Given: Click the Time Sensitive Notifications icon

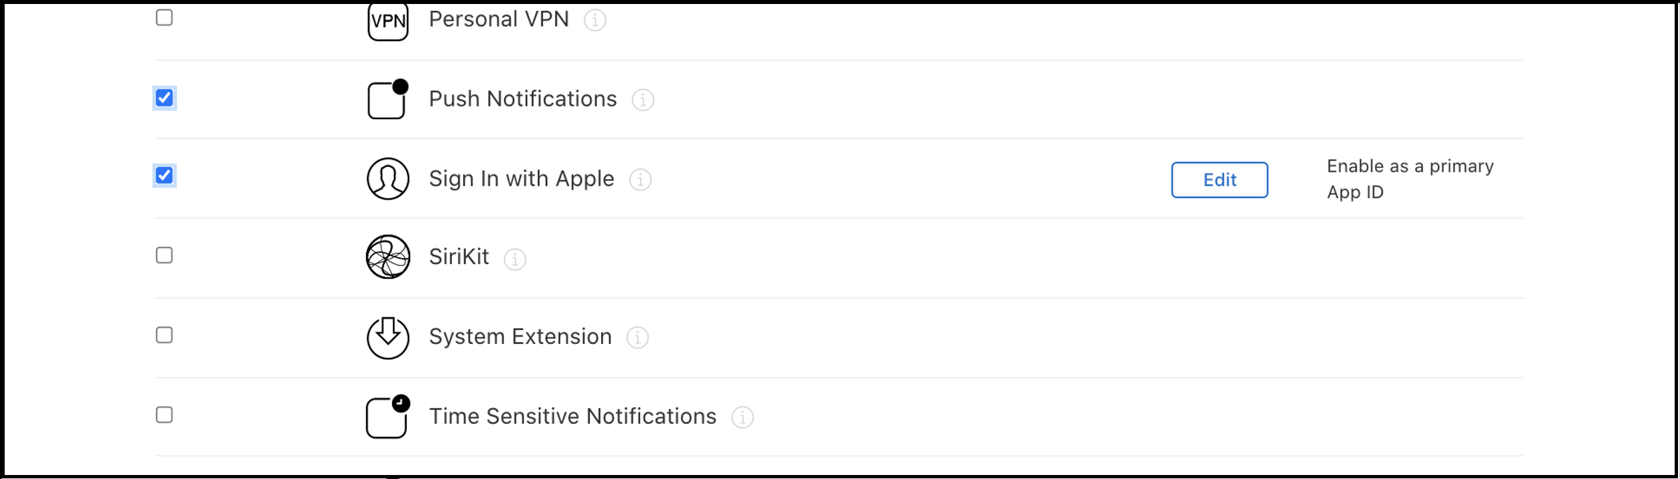Looking at the screenshot, I should click(388, 416).
